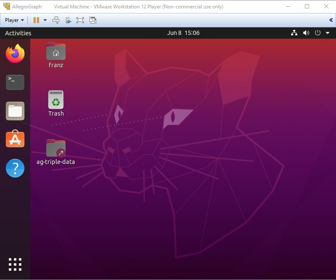Open the Player menu
Viewport: 336px width, 280px height.
pos(13,20)
